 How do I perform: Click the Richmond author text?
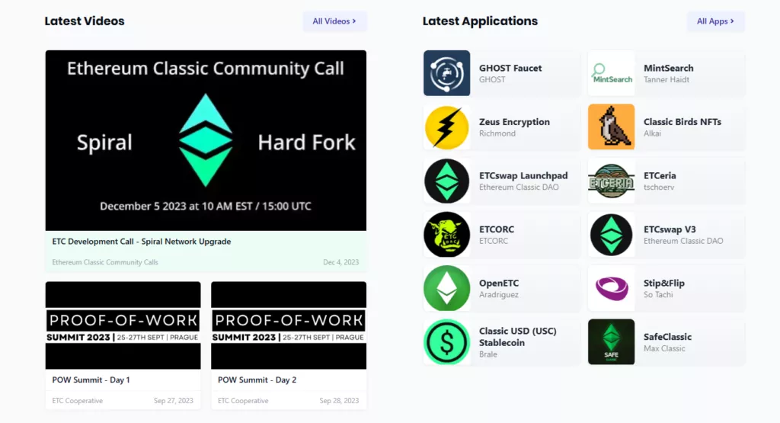click(497, 133)
